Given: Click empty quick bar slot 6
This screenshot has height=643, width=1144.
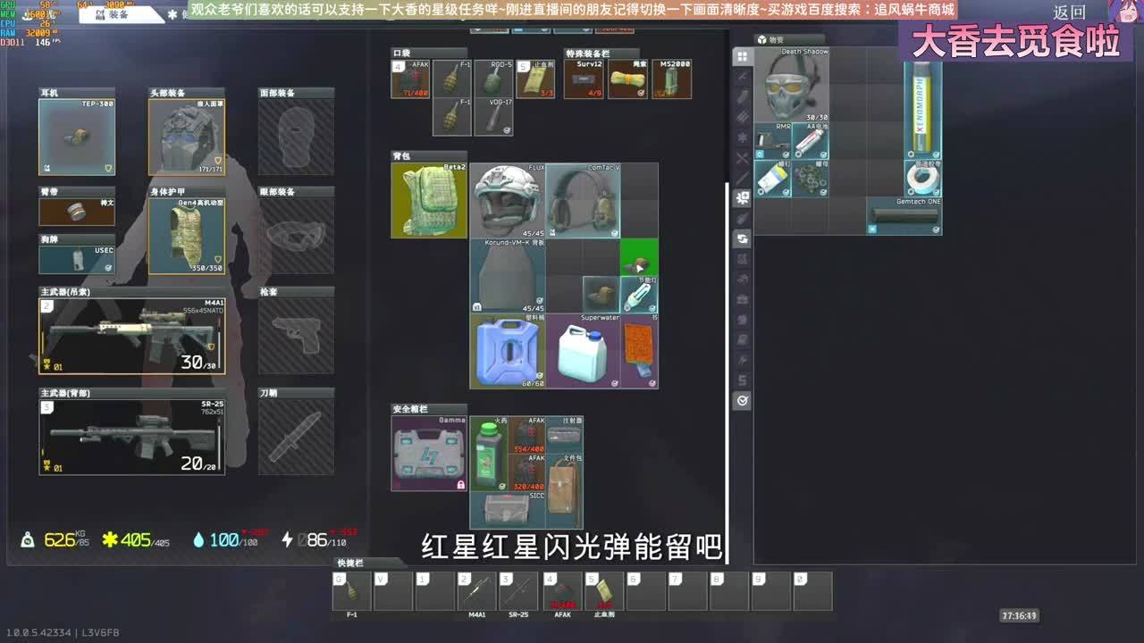Looking at the screenshot, I should tap(645, 591).
